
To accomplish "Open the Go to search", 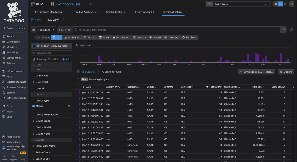I will coord(14,28).
